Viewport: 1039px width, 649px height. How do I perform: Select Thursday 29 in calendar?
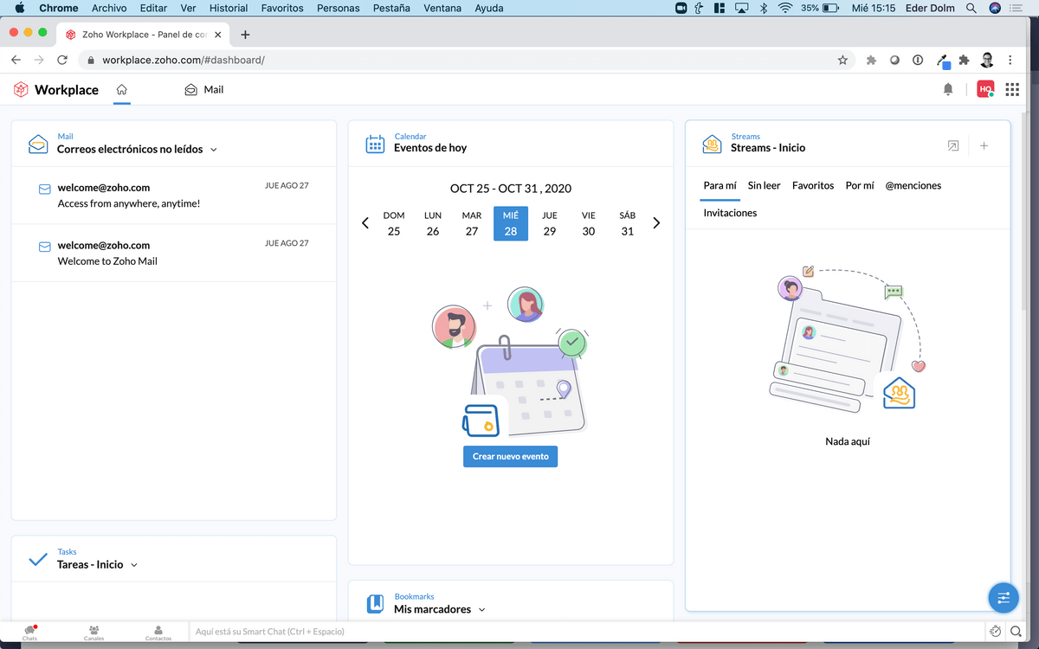pyautogui.click(x=550, y=223)
